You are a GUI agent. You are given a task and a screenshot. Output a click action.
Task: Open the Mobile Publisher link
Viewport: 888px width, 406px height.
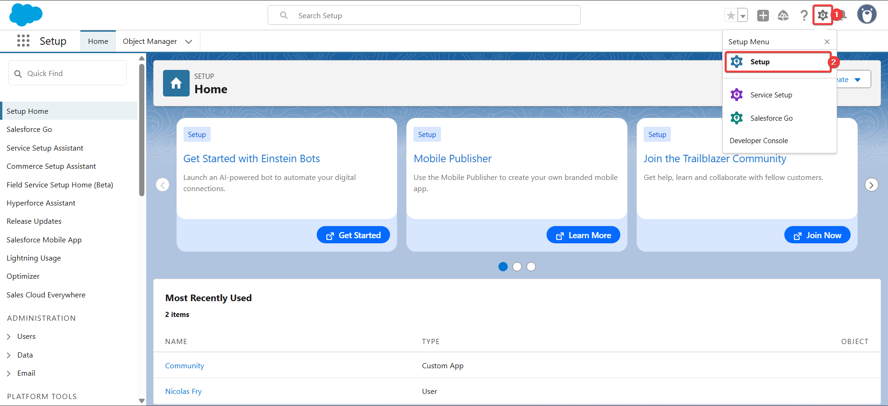[453, 158]
